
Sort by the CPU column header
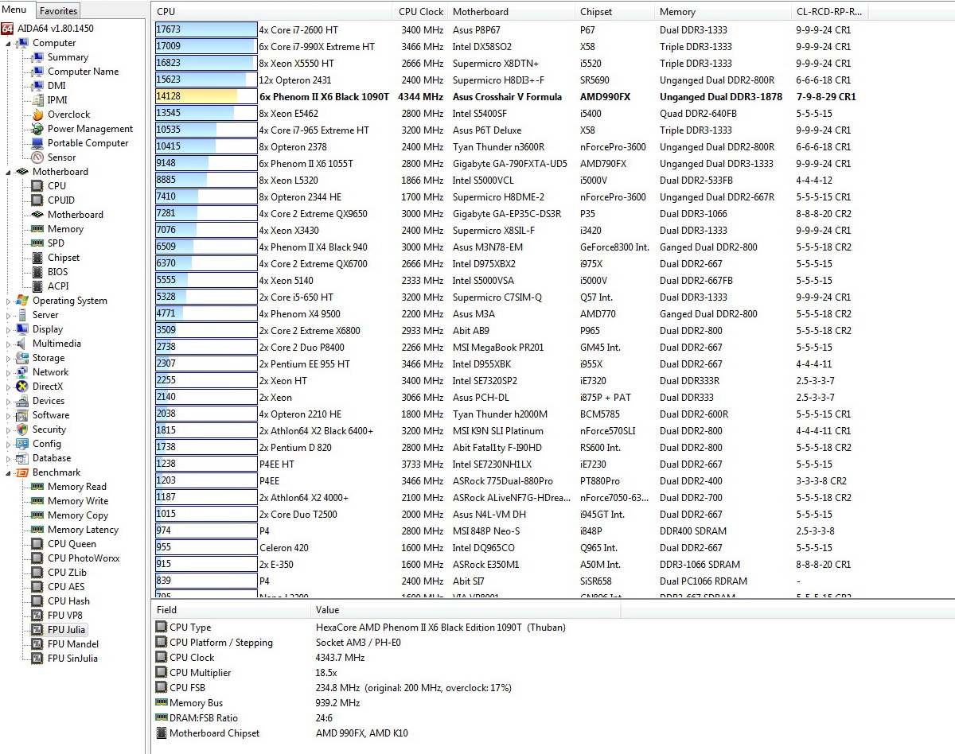(x=271, y=12)
